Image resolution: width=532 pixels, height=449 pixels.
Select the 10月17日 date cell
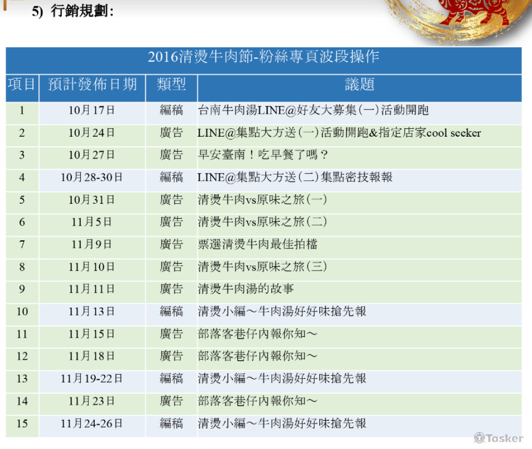pos(92,110)
